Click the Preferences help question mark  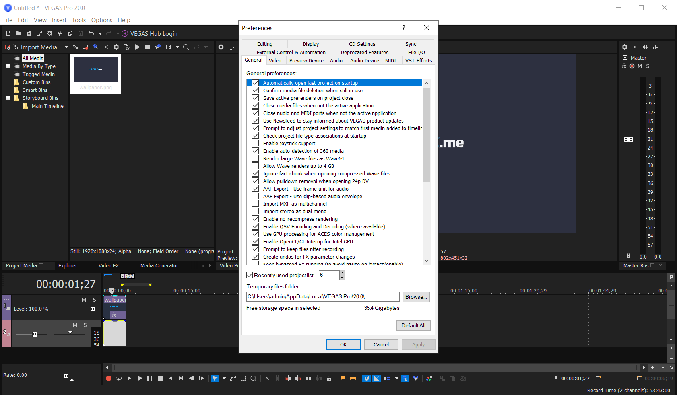(x=404, y=28)
